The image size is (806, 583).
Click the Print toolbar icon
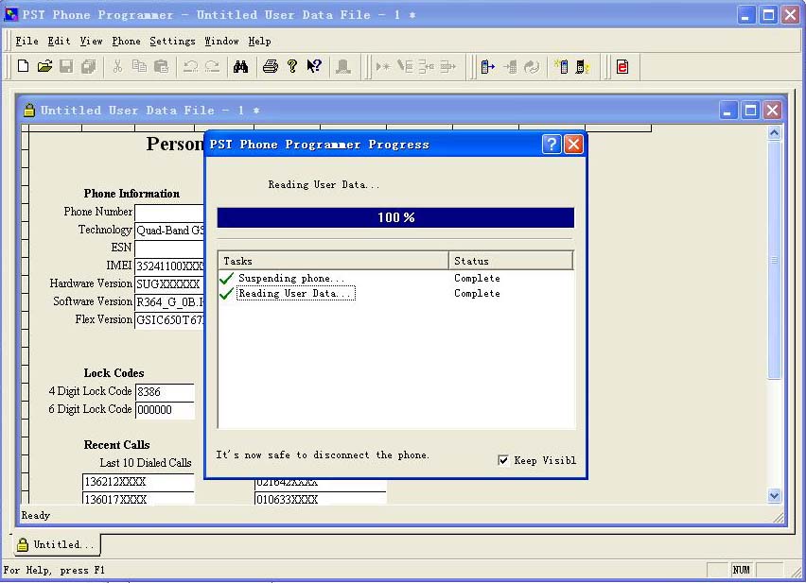coord(271,66)
